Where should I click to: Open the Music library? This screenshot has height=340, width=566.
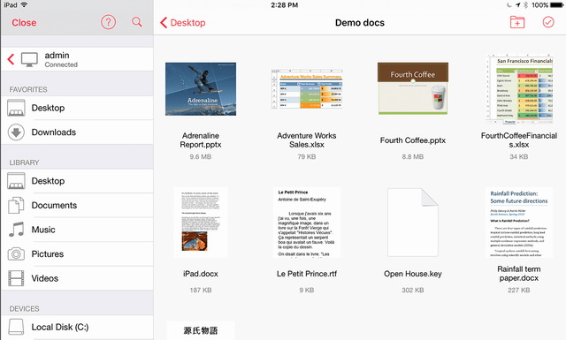pos(77,230)
